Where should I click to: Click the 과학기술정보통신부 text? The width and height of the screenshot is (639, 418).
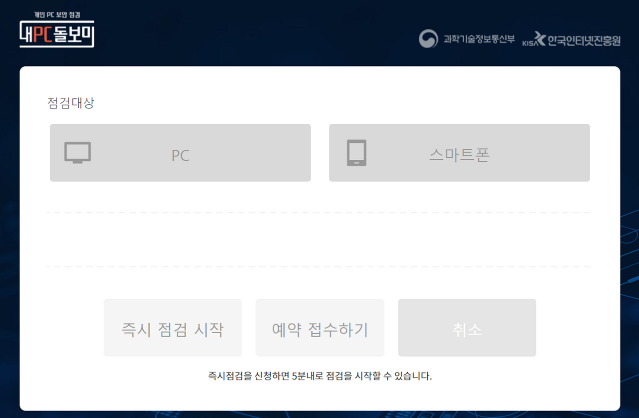(479, 39)
